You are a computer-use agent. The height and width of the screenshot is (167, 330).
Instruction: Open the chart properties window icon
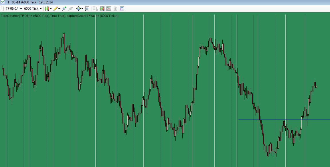click(122, 9)
